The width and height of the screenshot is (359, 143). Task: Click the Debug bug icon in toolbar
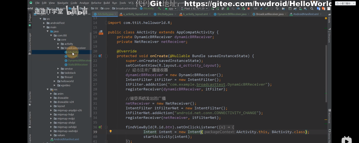pyautogui.click(x=228, y=9)
